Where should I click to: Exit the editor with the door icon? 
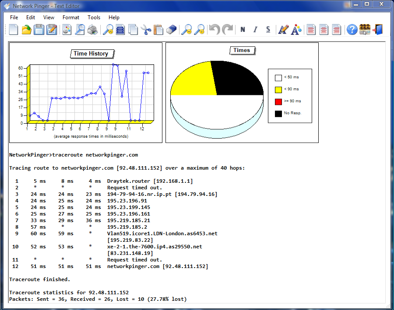378,30
